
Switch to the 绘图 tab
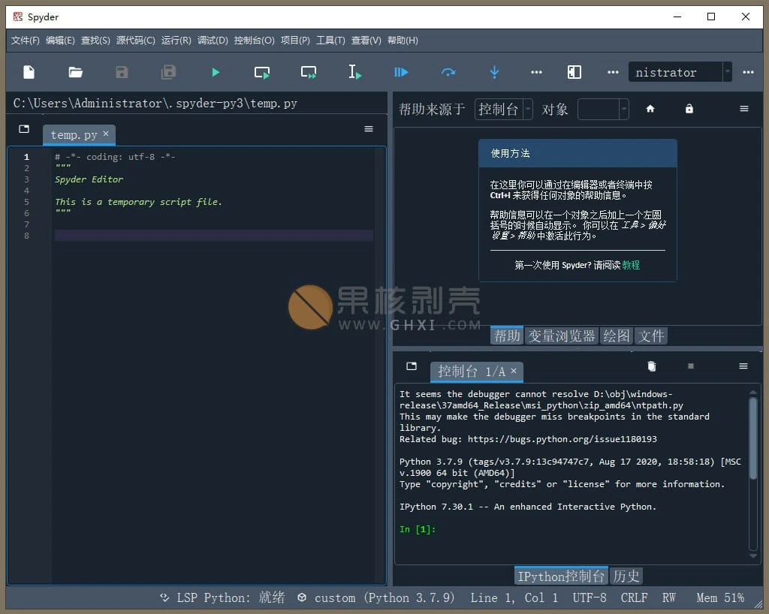click(616, 336)
